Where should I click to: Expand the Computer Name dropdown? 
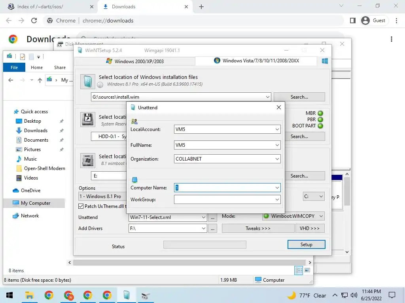pos(277,188)
